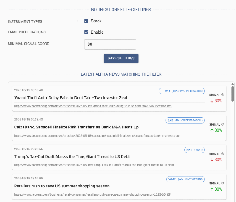The image size is (236, 202).
Task: Open the TTWO Take-Two Interactive ticker tag
Action: (182, 91)
